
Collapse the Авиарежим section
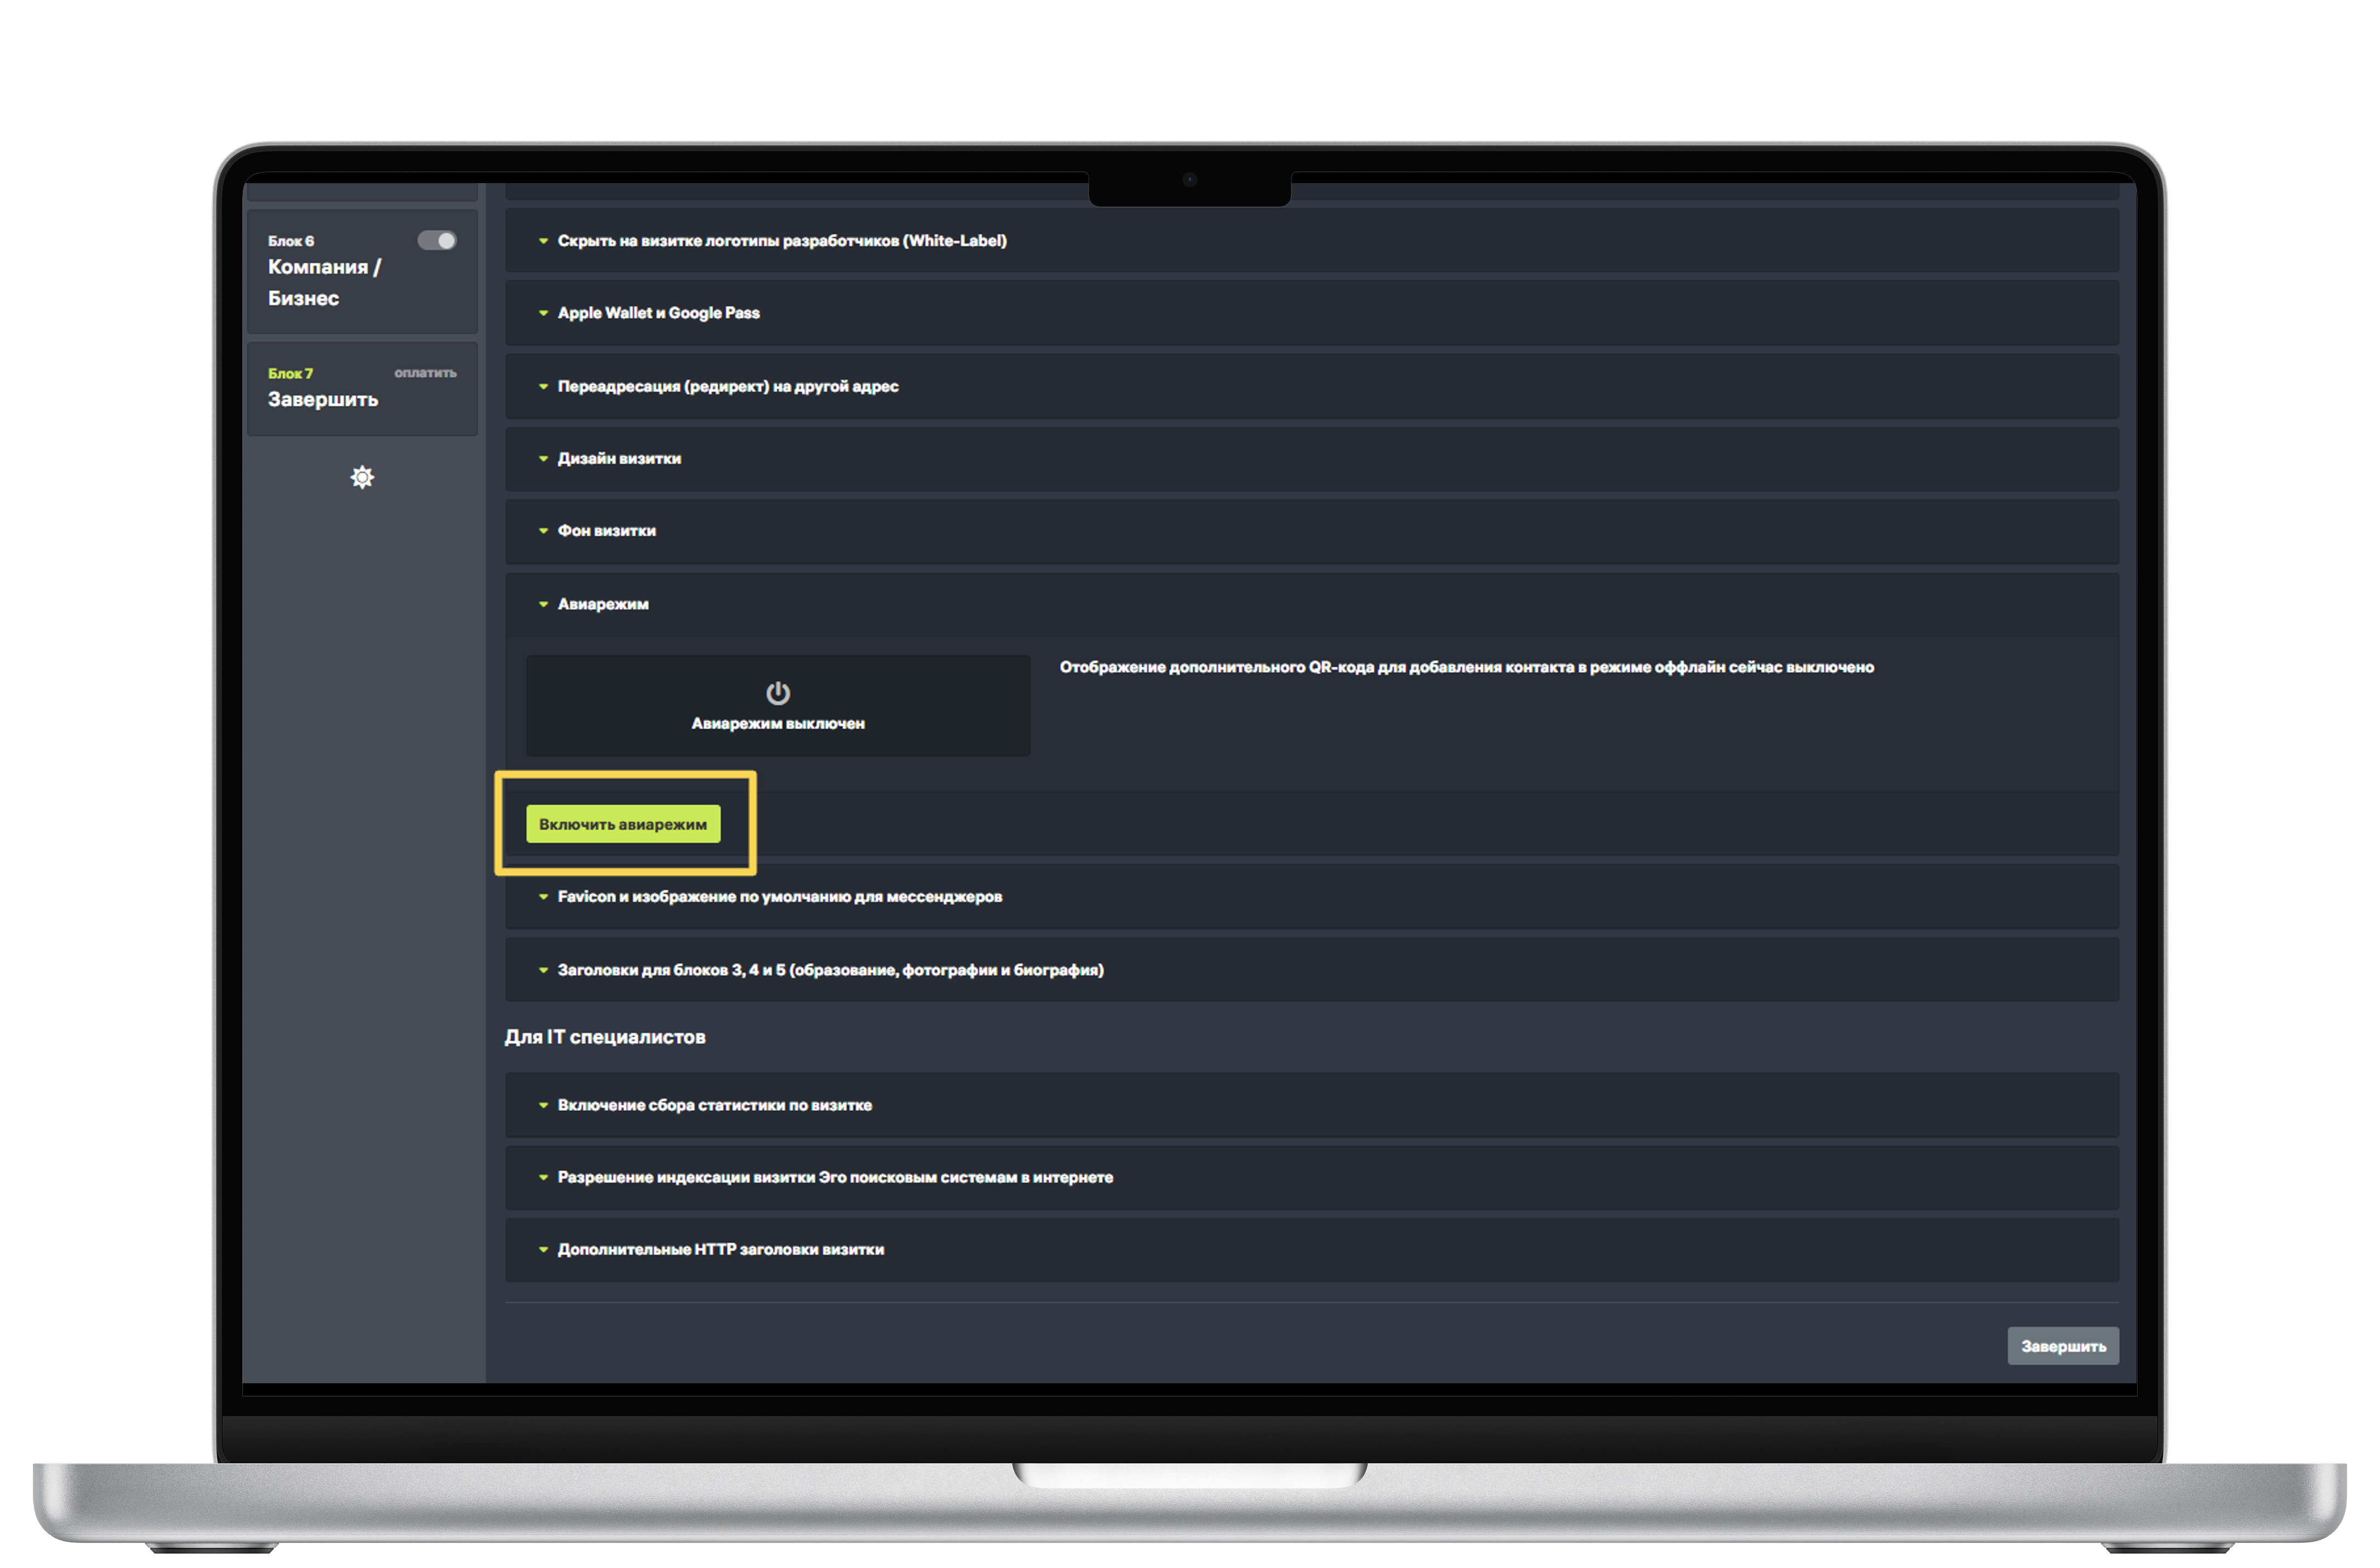click(1312, 604)
